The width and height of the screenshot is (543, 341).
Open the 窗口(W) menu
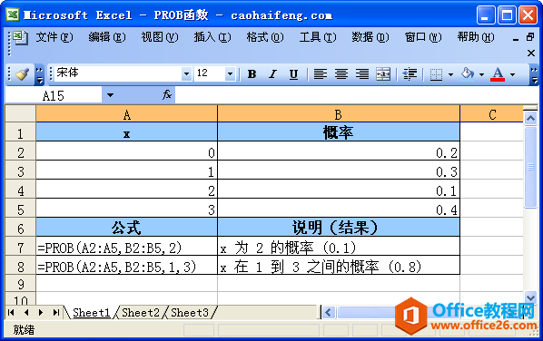pyautogui.click(x=423, y=37)
